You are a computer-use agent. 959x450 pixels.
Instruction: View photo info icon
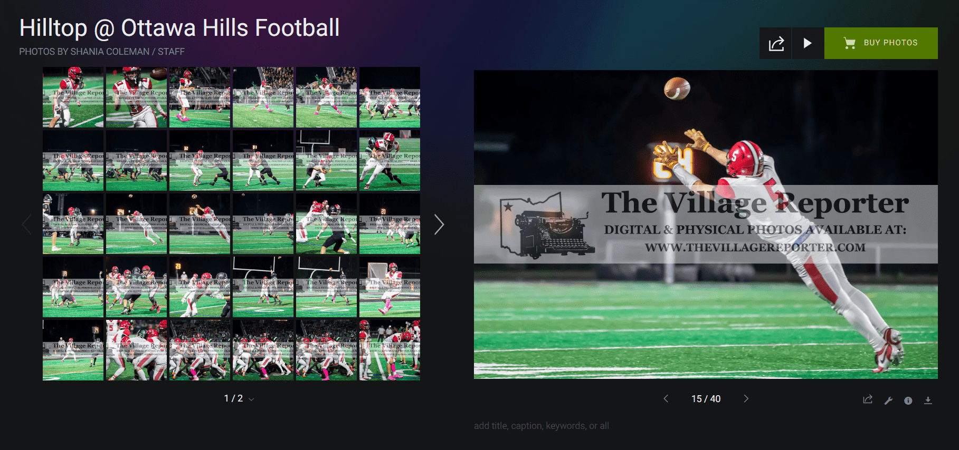click(x=908, y=400)
